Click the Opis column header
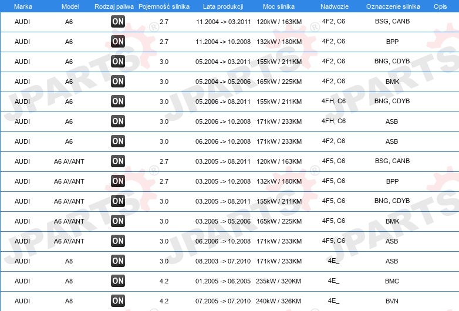This screenshot has width=459, height=311. [x=440, y=6]
